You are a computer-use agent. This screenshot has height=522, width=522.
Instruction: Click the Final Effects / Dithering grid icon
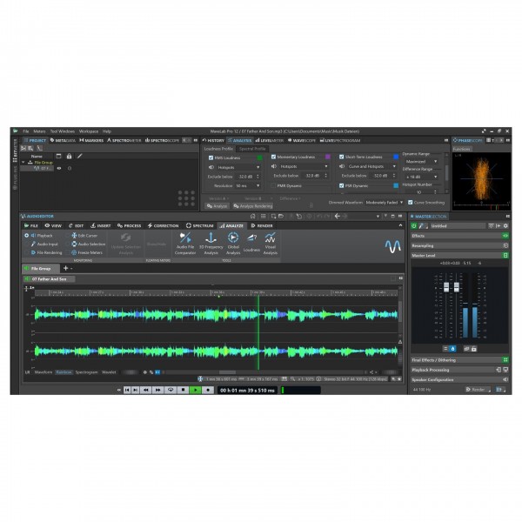tap(505, 360)
